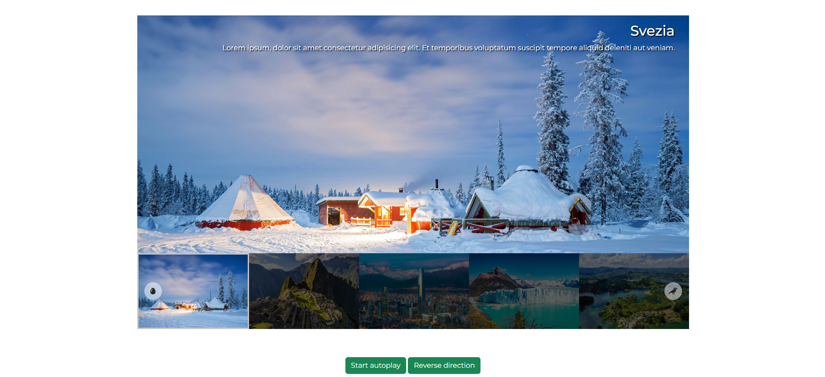The image size is (825, 377).
Task: Go to the previous slide via egg button
Action: coord(153,291)
